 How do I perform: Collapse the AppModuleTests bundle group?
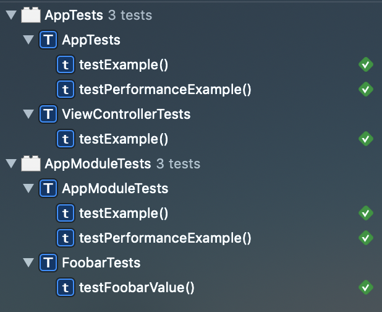click(10, 163)
